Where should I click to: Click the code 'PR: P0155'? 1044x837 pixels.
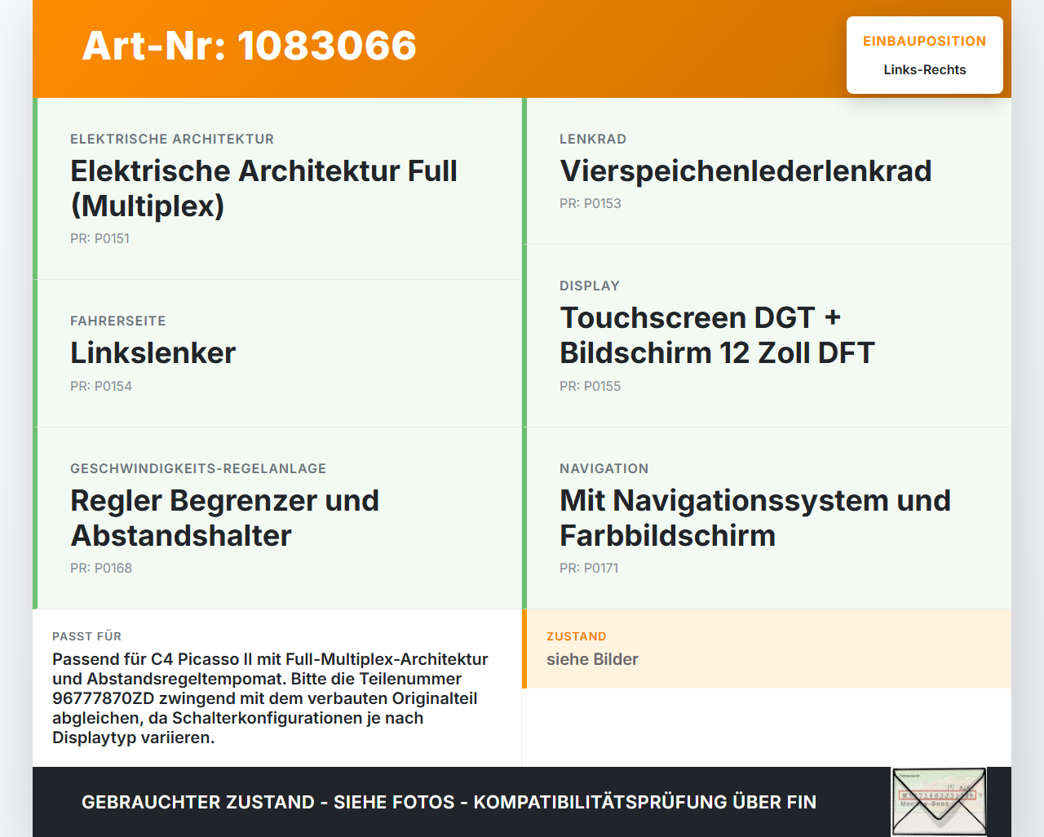[x=591, y=386]
